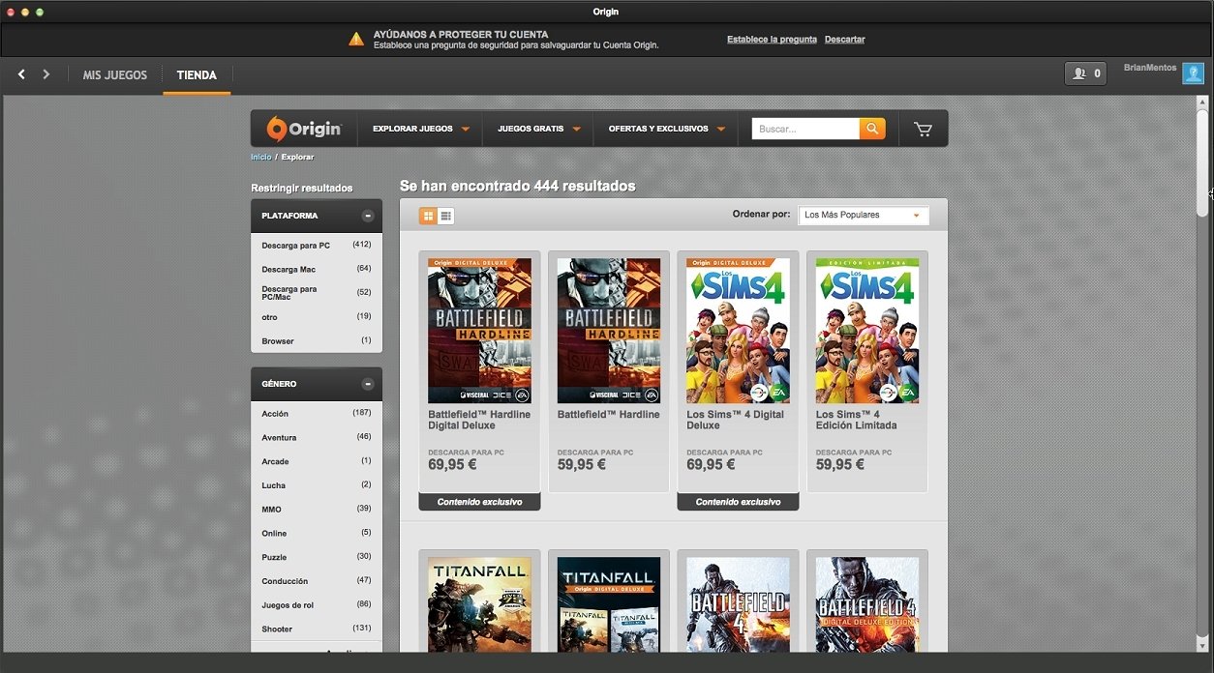
Task: Click Contenido exclusivo under Sims 4 Deluxe
Action: click(x=738, y=502)
